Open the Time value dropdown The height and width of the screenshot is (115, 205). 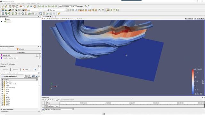67,6
